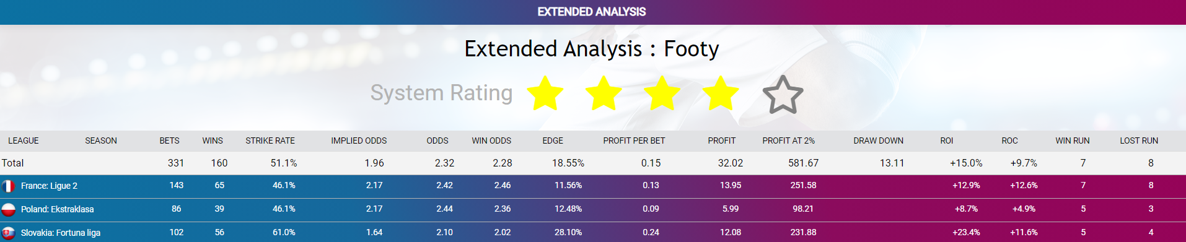The image size is (1186, 242).
Task: Open the France: Ligue 2 row
Action: [x=593, y=186]
